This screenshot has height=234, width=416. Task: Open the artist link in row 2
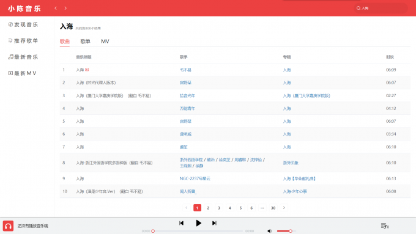coord(185,82)
